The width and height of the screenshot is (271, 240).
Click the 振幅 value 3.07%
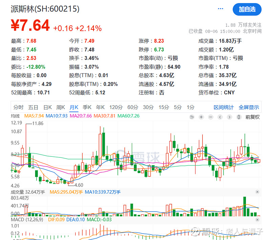(x=91, y=67)
